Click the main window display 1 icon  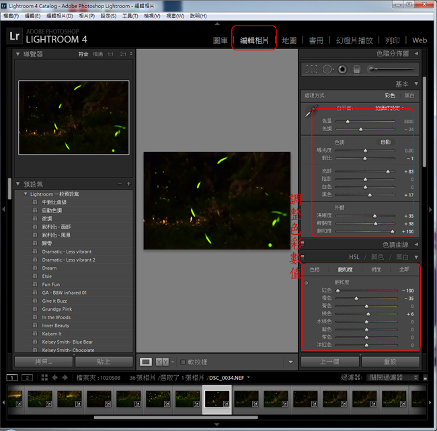click(x=12, y=378)
